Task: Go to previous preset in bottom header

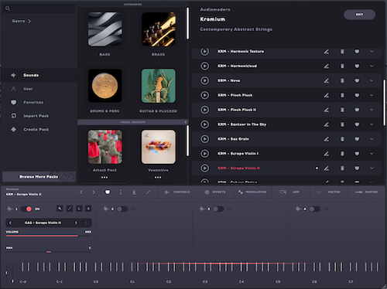Action: [x=81, y=192]
